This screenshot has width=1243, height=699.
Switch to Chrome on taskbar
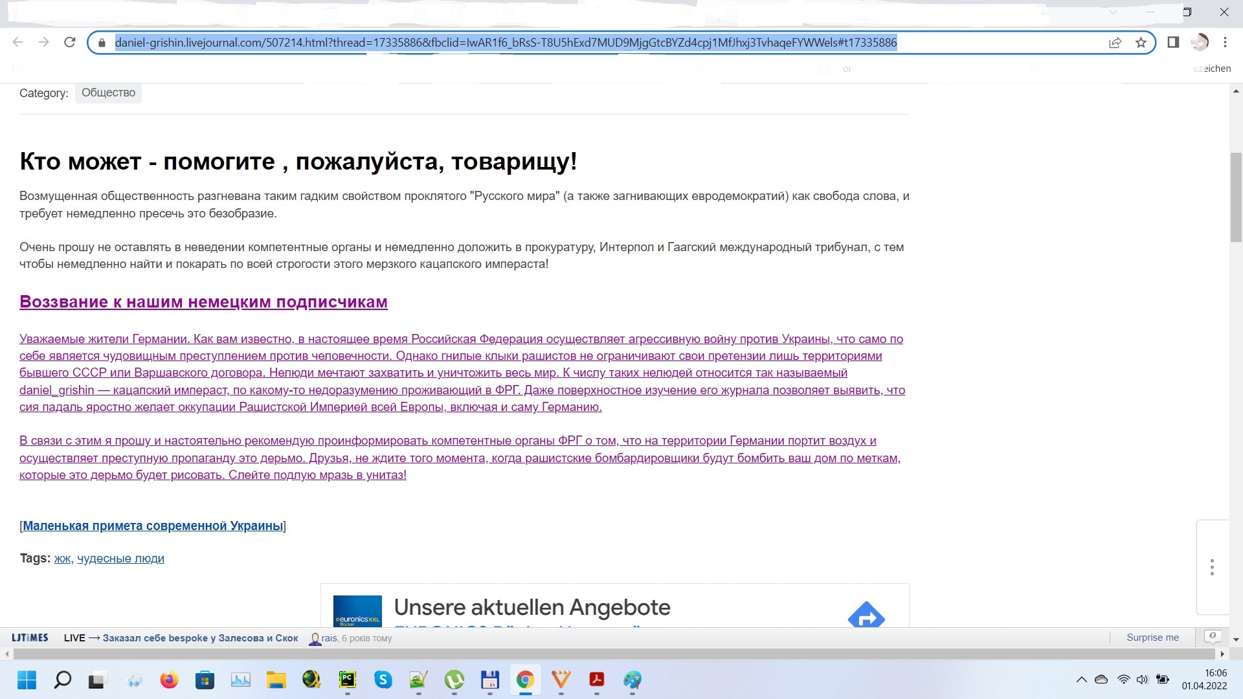[525, 680]
